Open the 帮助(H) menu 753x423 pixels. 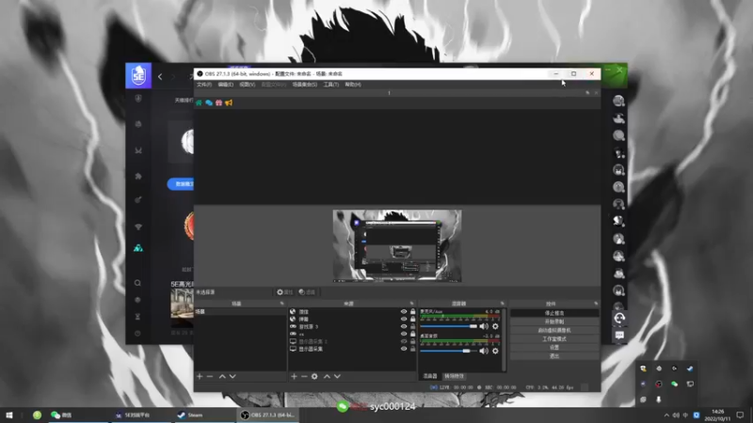352,85
